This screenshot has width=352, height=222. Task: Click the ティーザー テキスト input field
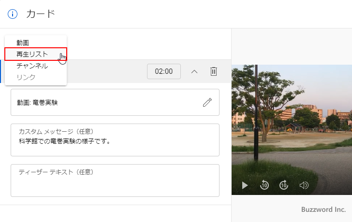tap(115, 180)
